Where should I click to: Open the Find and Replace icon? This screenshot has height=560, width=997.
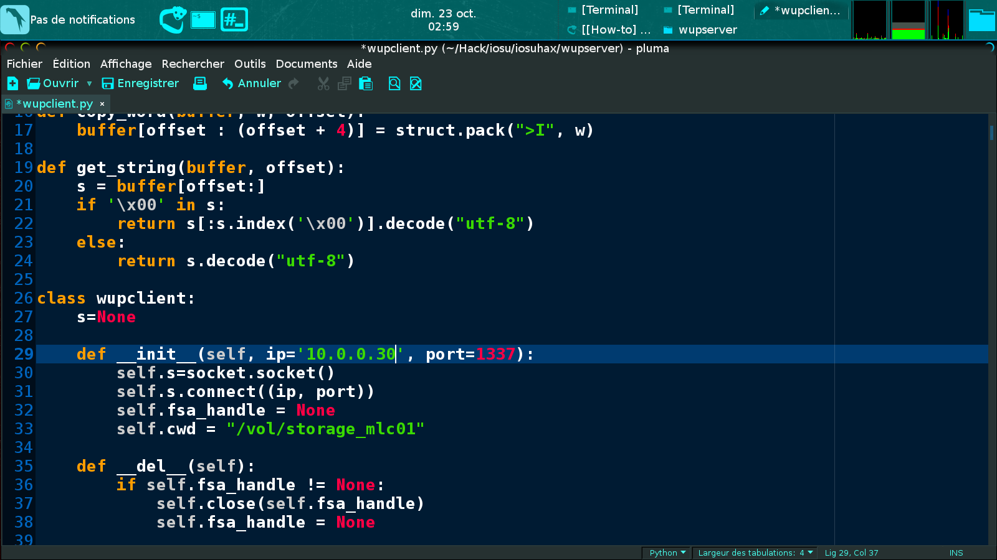416,83
